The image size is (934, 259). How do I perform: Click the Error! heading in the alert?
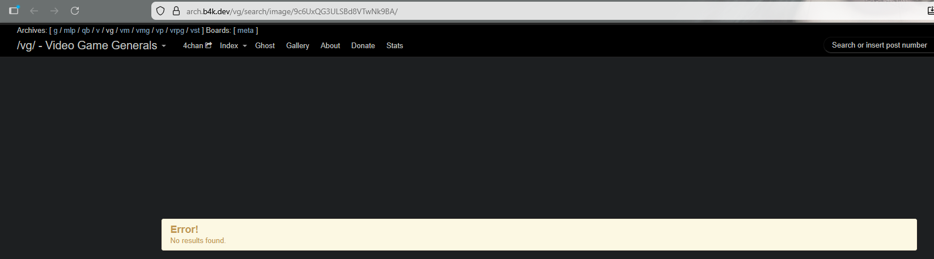pos(184,230)
